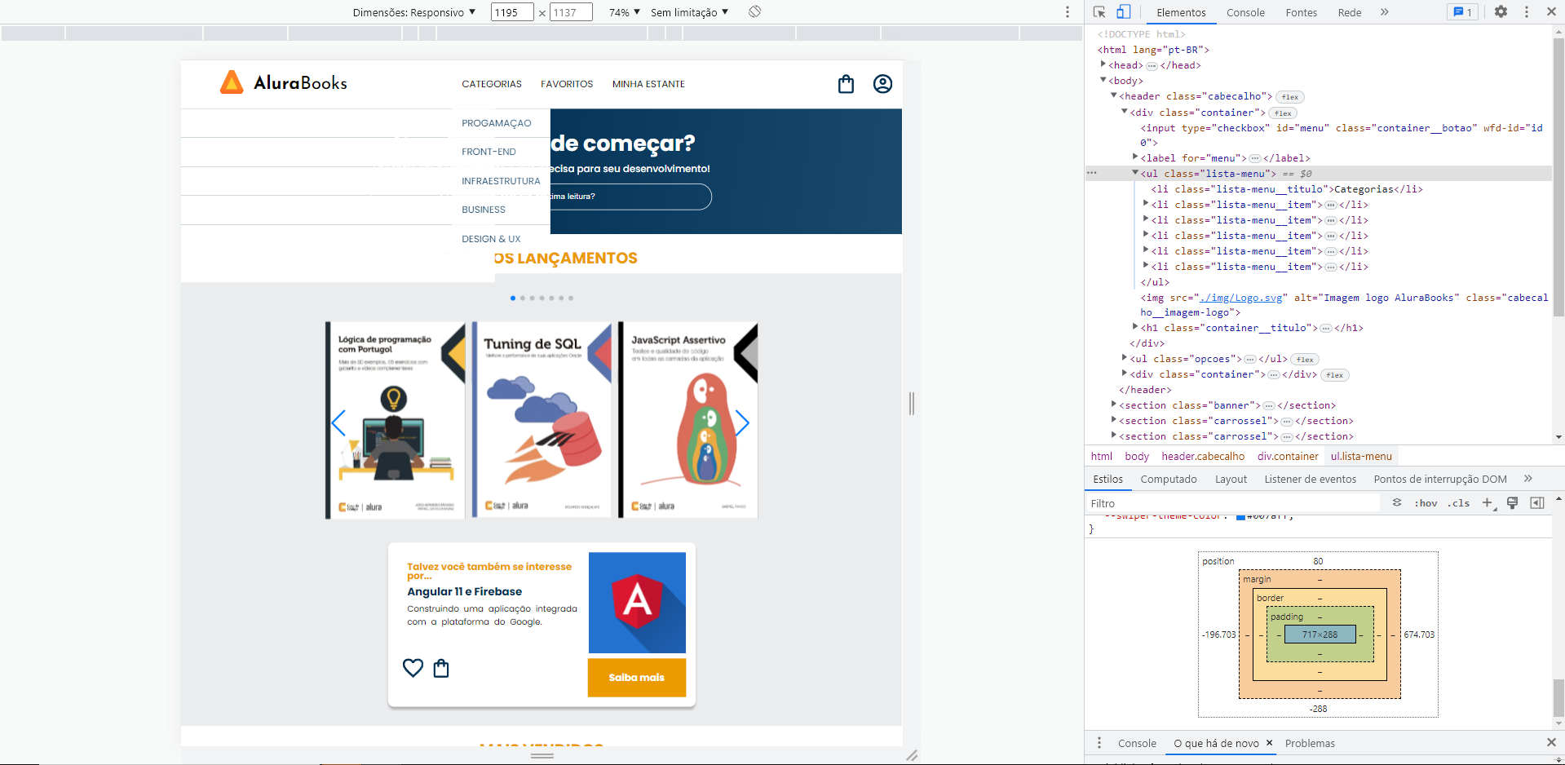Toggle flex badge on second div container
The height and width of the screenshot is (765, 1565).
[1335, 375]
